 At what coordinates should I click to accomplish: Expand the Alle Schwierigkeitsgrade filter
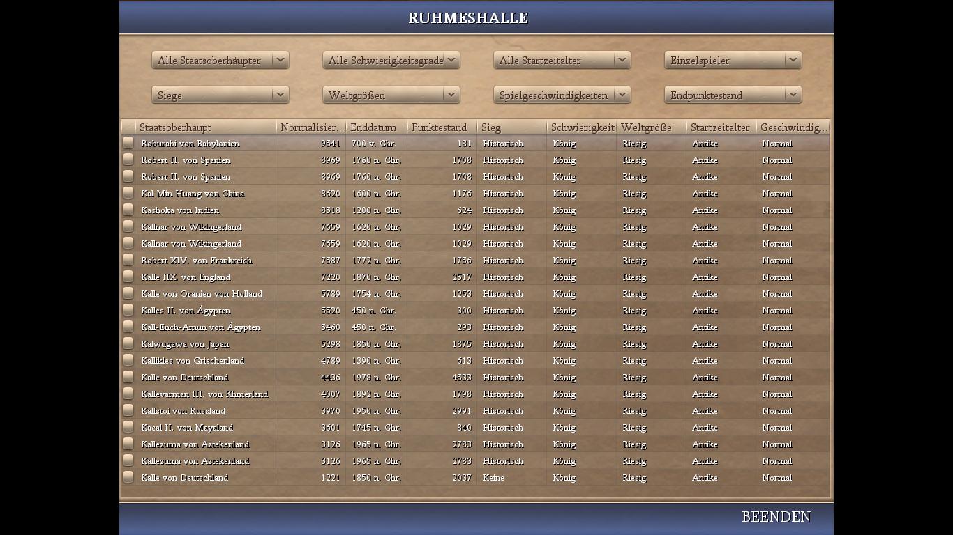[391, 61]
